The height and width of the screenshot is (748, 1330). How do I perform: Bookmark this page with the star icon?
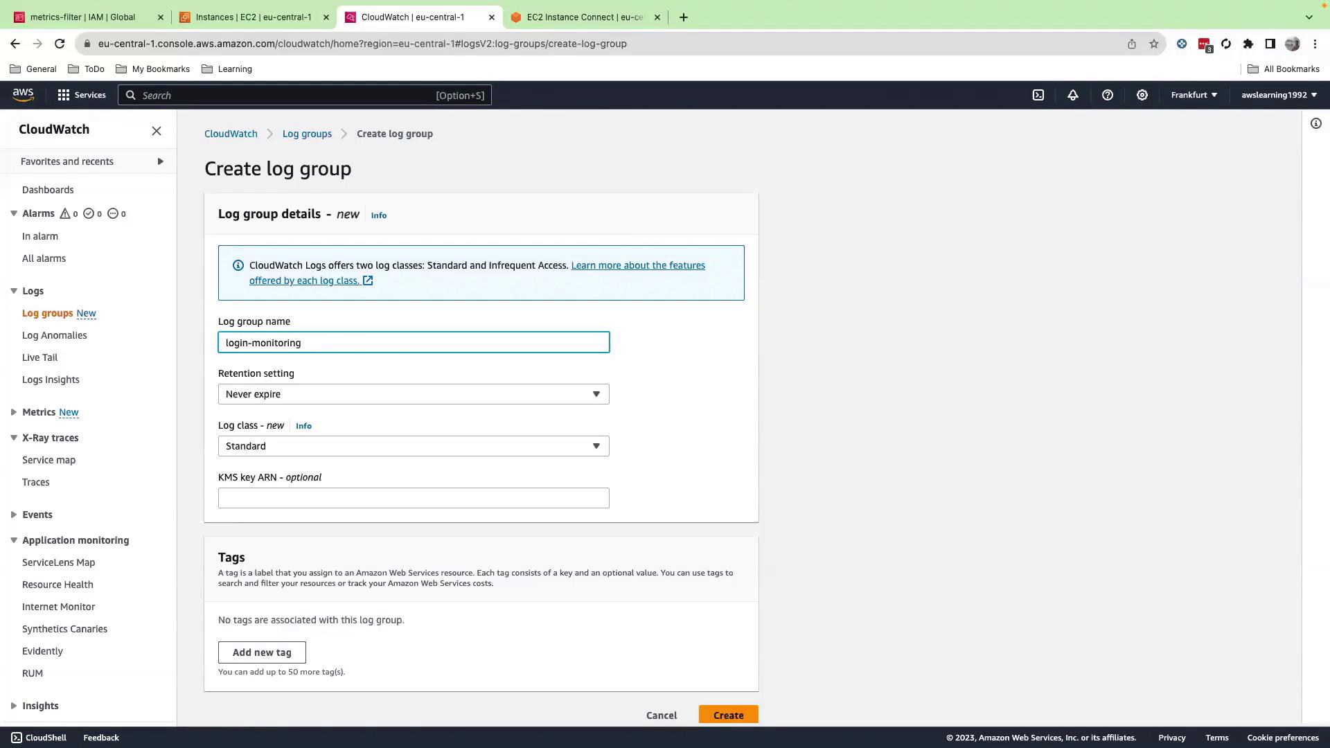tap(1153, 44)
